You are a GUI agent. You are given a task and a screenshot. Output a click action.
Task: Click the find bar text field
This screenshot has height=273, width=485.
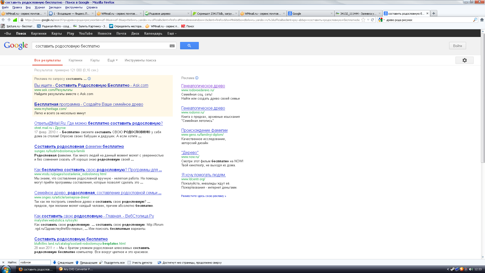coord(35,262)
